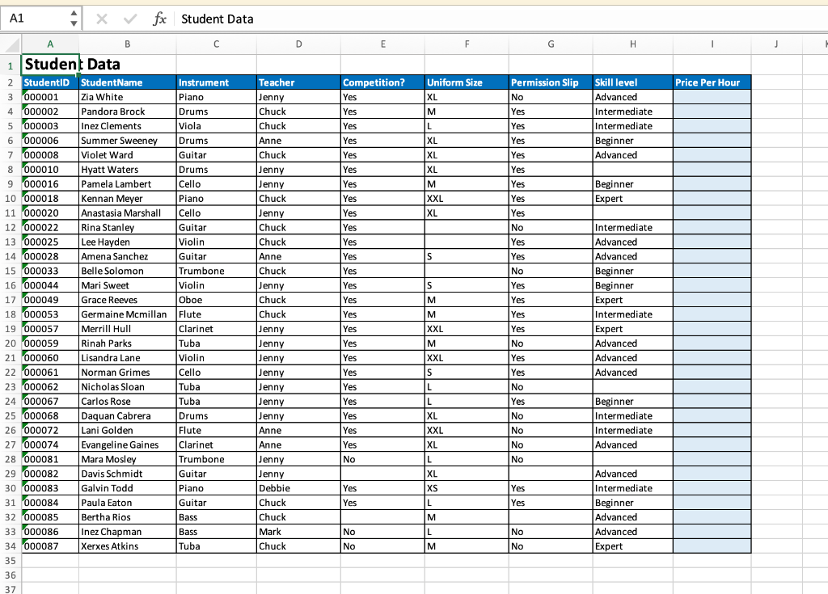Click the Name Box up-arrow stepper
The width and height of the screenshot is (828, 594).
pyautogui.click(x=74, y=14)
